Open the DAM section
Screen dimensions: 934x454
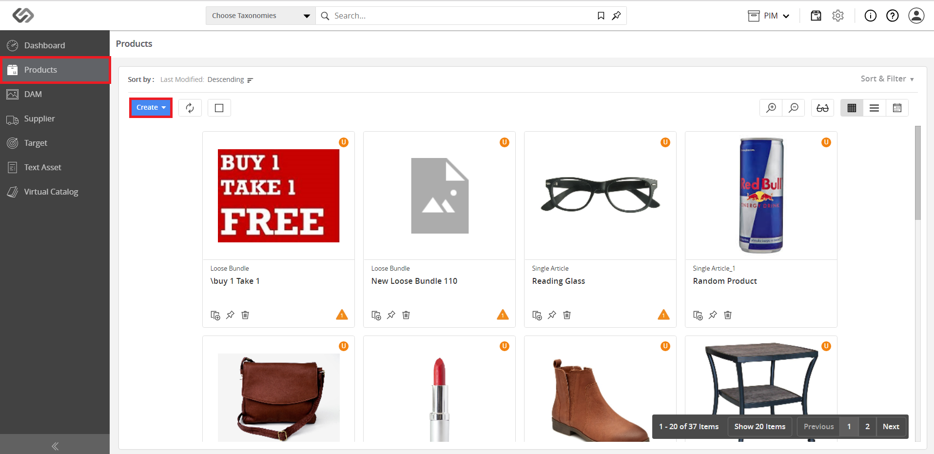point(55,94)
